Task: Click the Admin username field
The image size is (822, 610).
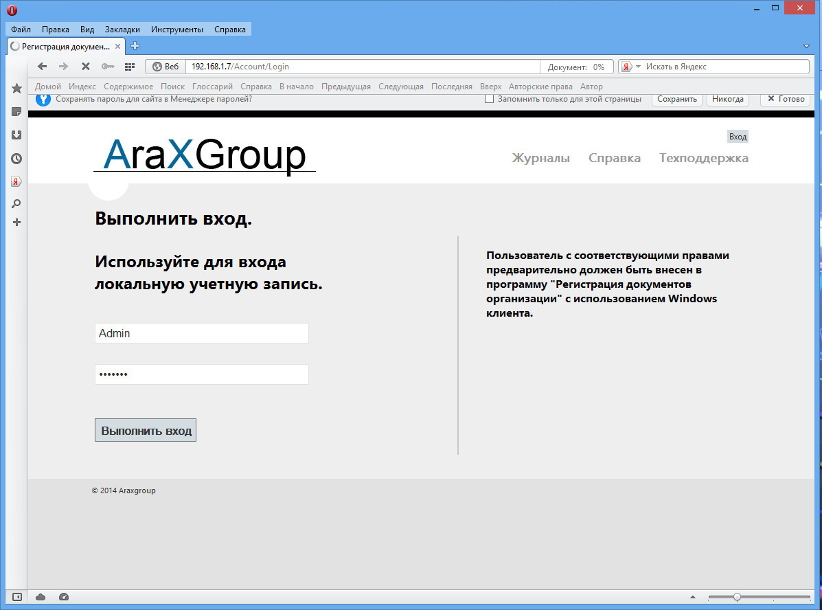Action: [202, 333]
